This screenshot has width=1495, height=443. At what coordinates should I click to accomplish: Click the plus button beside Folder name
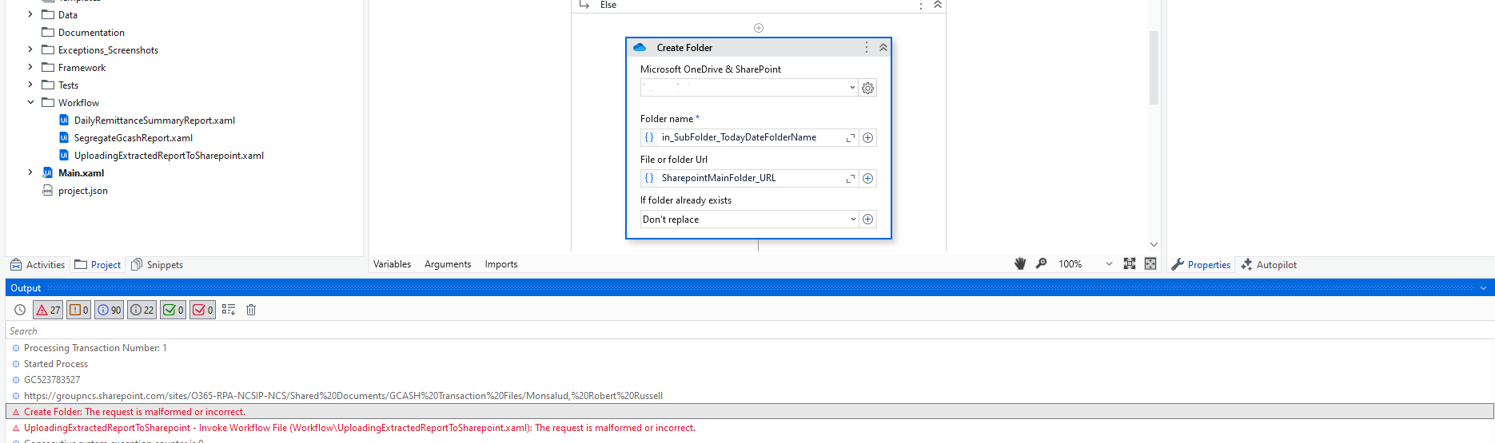867,137
